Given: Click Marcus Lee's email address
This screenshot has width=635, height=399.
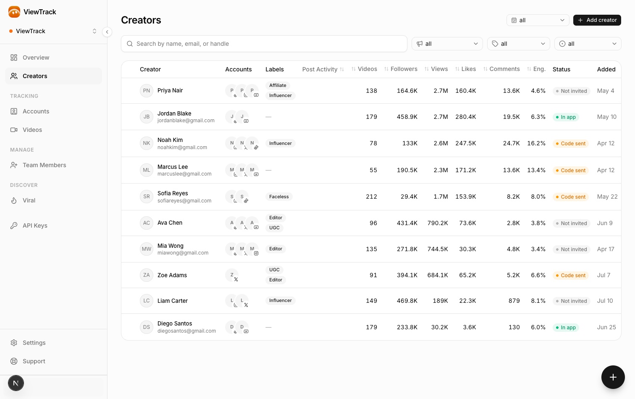Looking at the screenshot, I should tap(184, 174).
